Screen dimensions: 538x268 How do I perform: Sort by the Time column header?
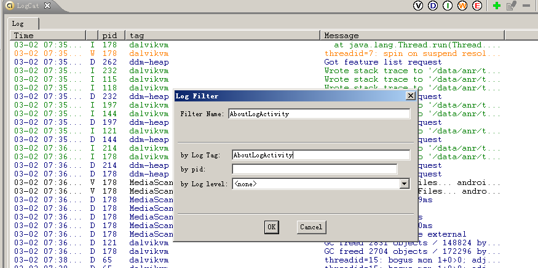coord(48,36)
